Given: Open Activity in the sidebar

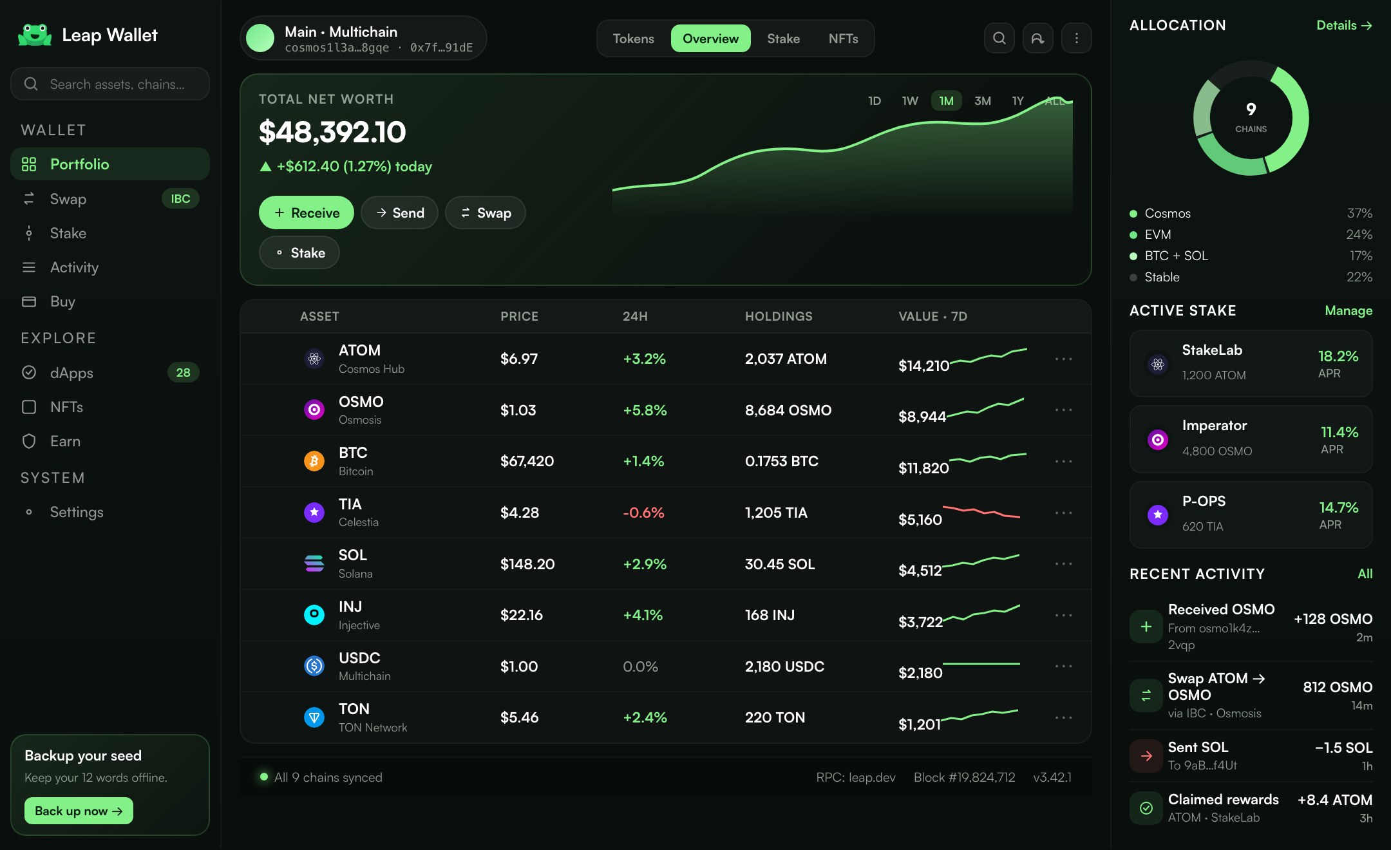Looking at the screenshot, I should pyautogui.click(x=110, y=267).
